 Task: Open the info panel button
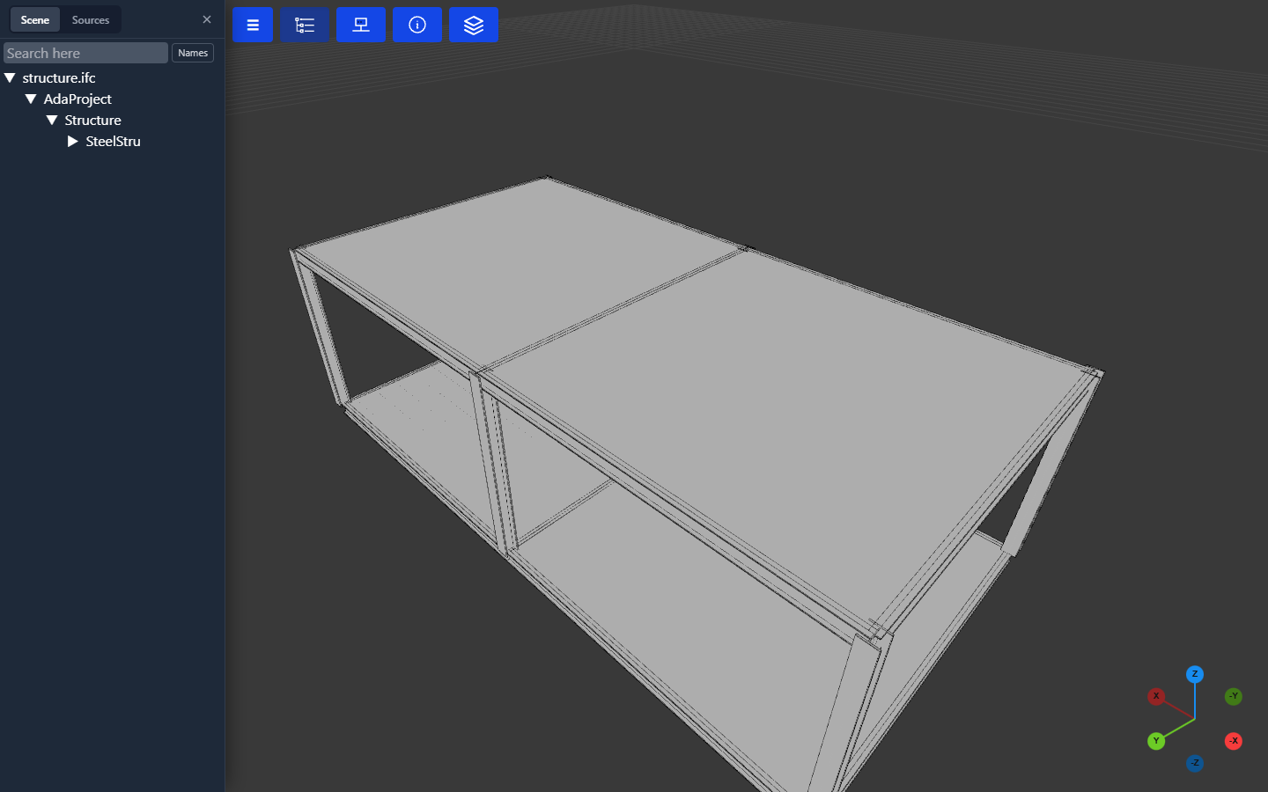point(417,25)
